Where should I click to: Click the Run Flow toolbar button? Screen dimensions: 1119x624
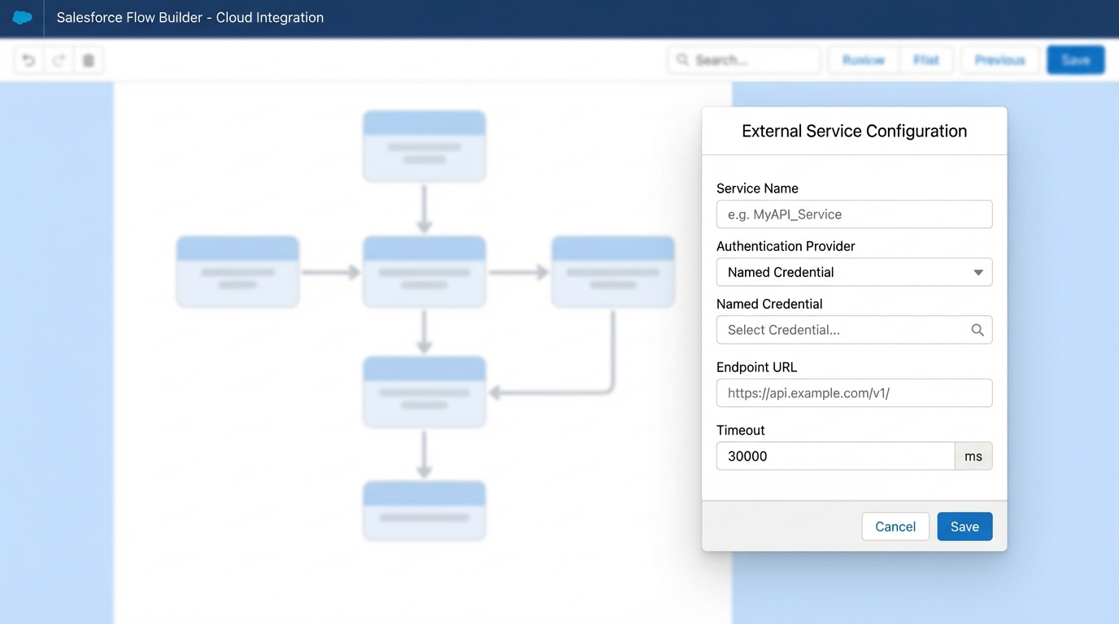pos(863,59)
